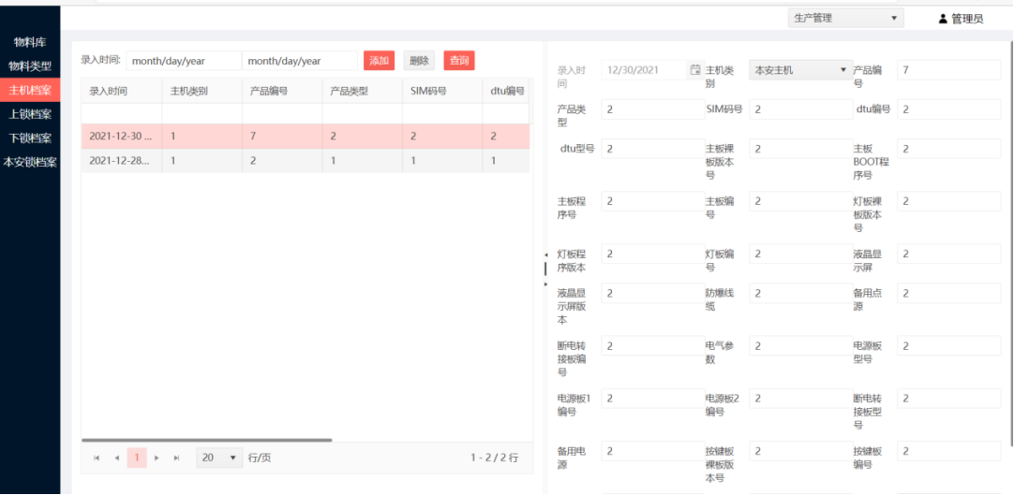Viewport: 1014px width, 495px height.
Task: Click the 录入时间 filter cell below header
Action: 122,113
